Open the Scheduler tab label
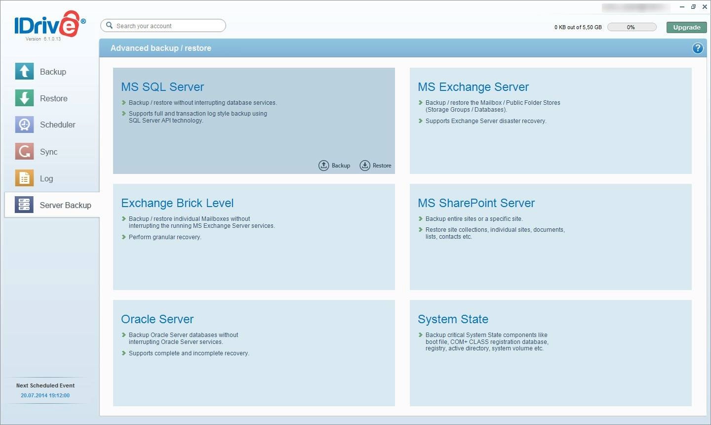Image resolution: width=711 pixels, height=425 pixels. point(57,125)
